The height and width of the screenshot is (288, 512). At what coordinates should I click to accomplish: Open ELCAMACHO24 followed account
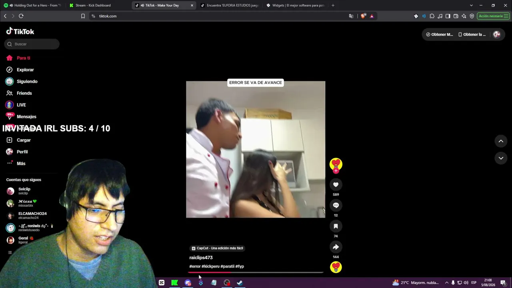coord(32,216)
